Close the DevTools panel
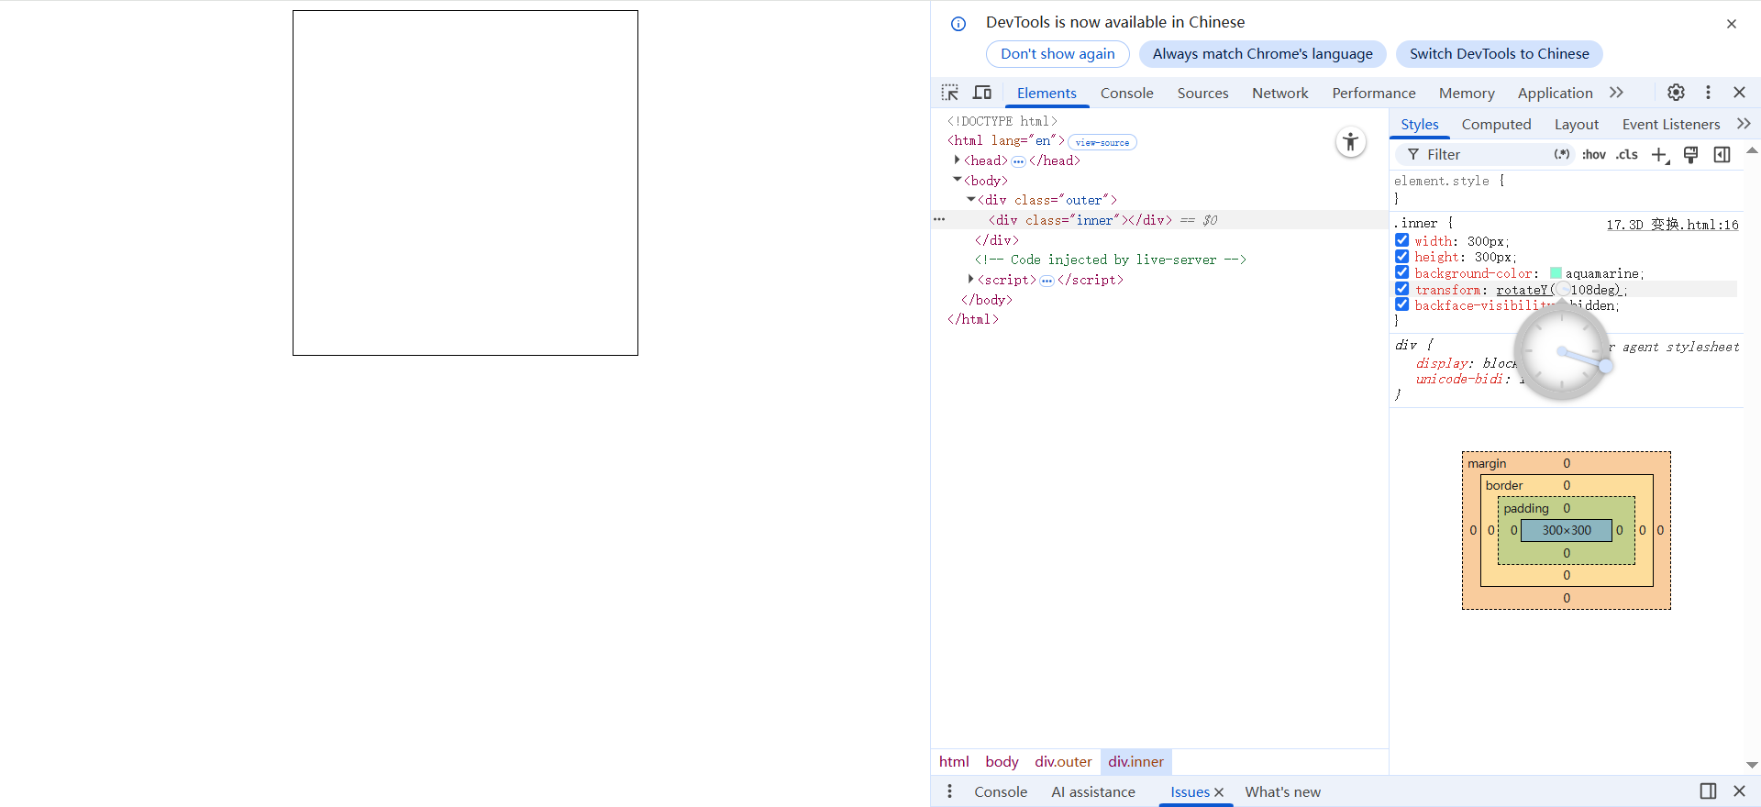1761x807 pixels. click(x=1739, y=93)
